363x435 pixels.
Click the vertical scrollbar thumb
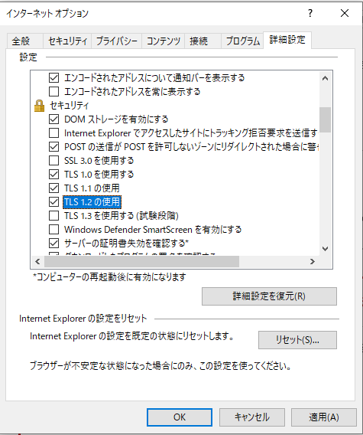tap(326, 119)
